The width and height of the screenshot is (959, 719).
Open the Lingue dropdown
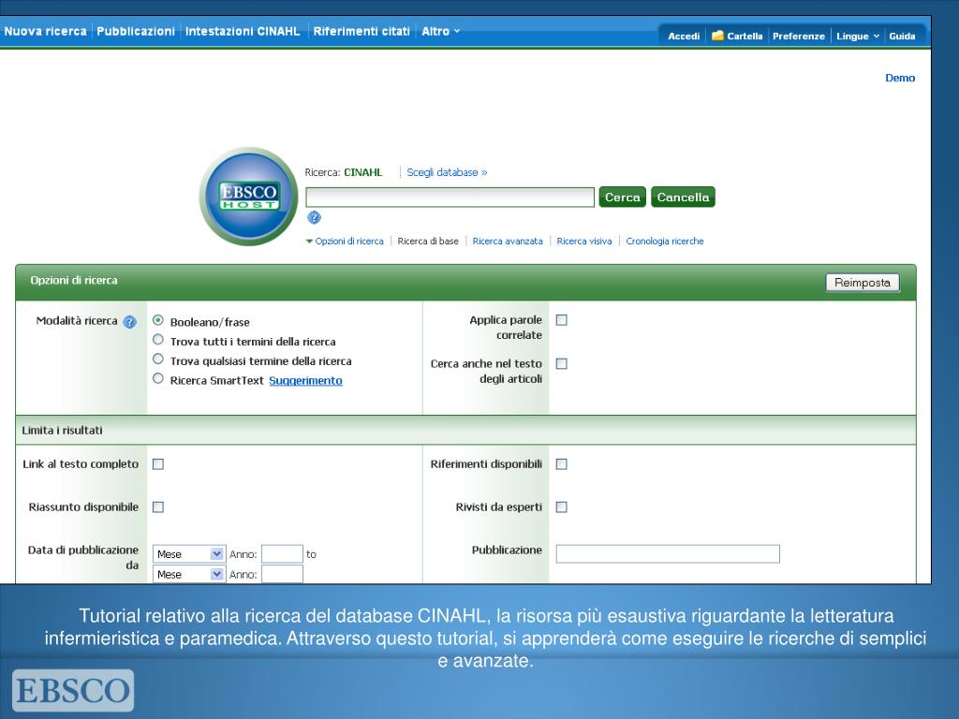(x=858, y=37)
